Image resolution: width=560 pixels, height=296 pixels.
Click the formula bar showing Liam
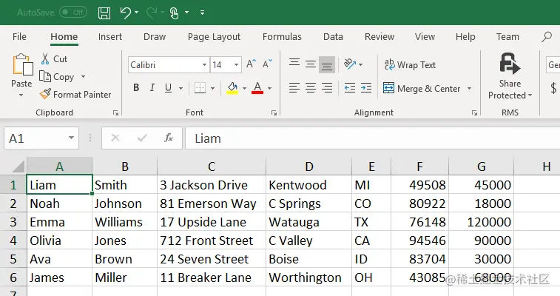[372, 138]
